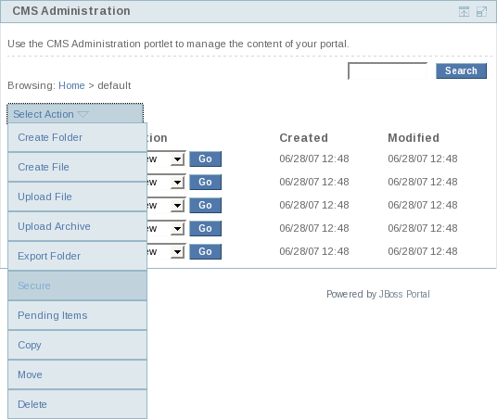
Task: Choose Create File from action menu
Action: [x=77, y=167]
